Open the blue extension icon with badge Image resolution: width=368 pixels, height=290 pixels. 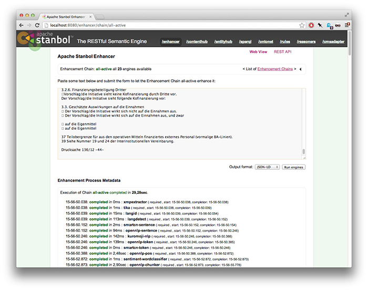click(329, 26)
